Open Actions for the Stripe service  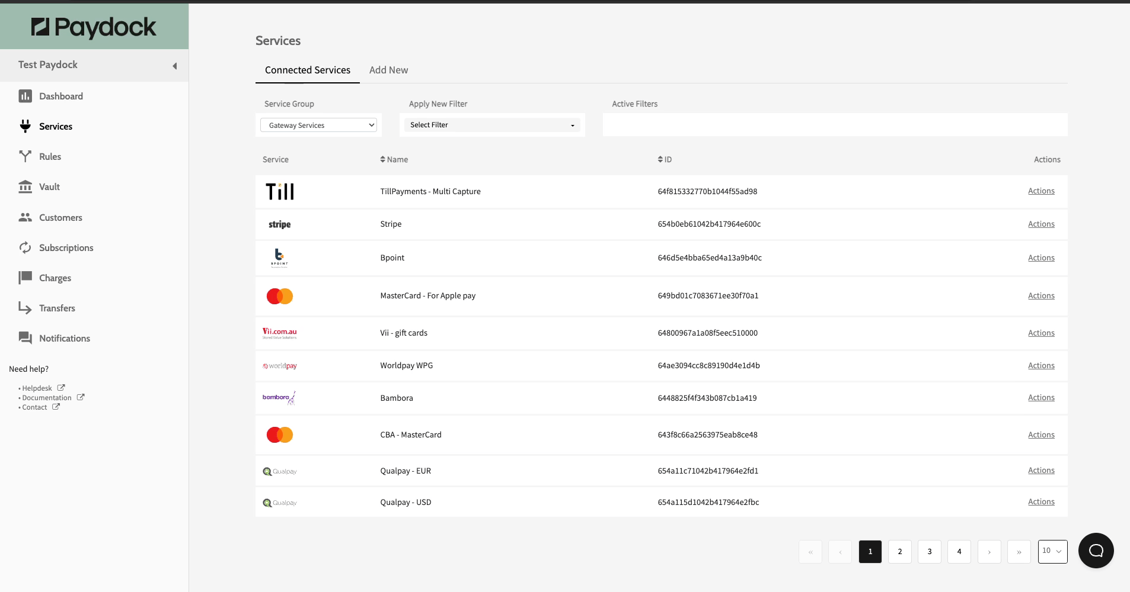(1040, 224)
